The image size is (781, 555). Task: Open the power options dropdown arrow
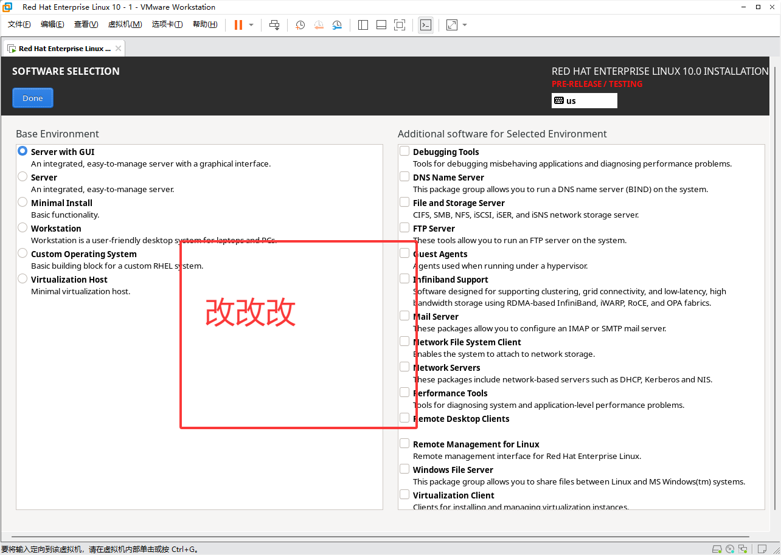coord(251,25)
